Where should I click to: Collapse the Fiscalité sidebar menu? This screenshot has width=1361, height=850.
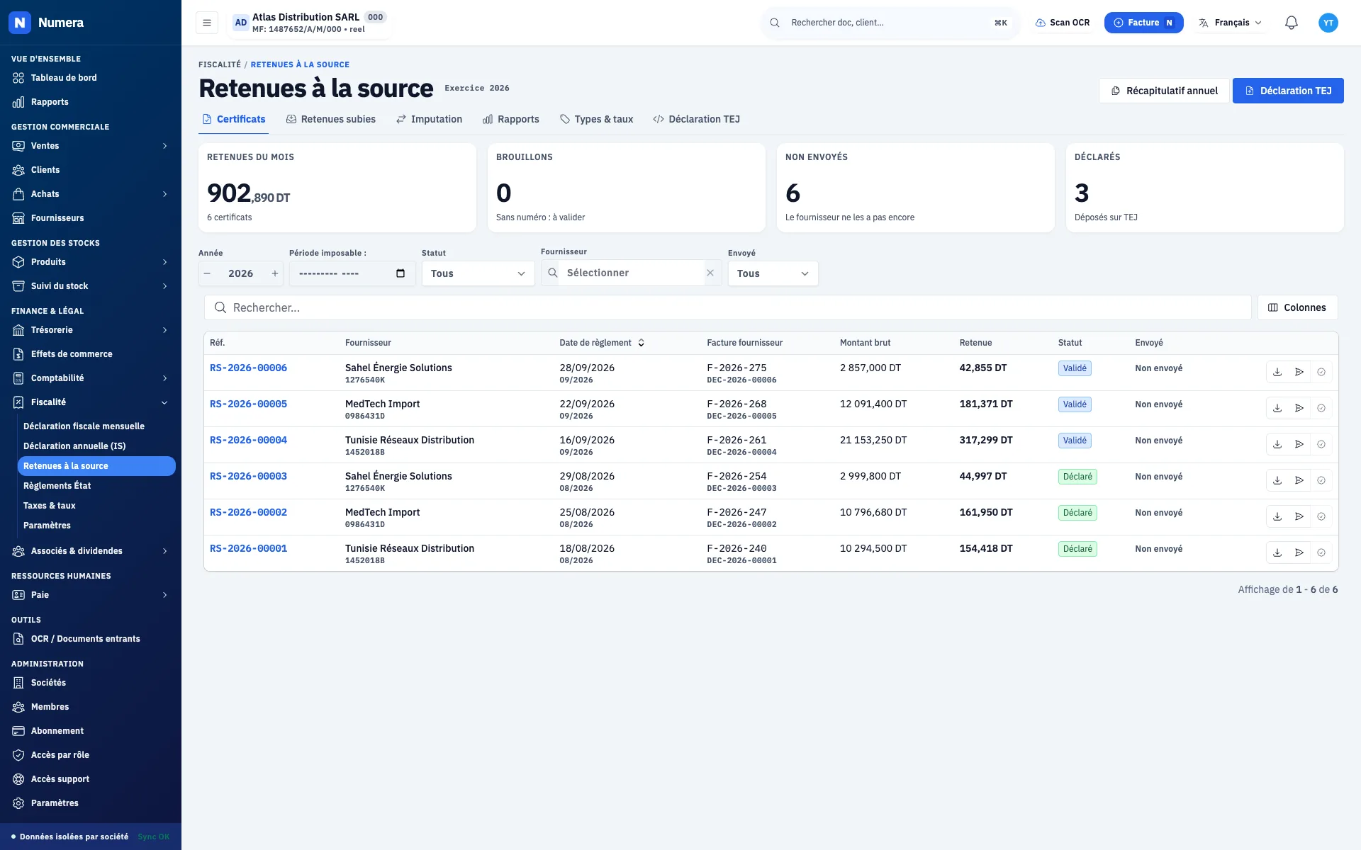coord(91,402)
